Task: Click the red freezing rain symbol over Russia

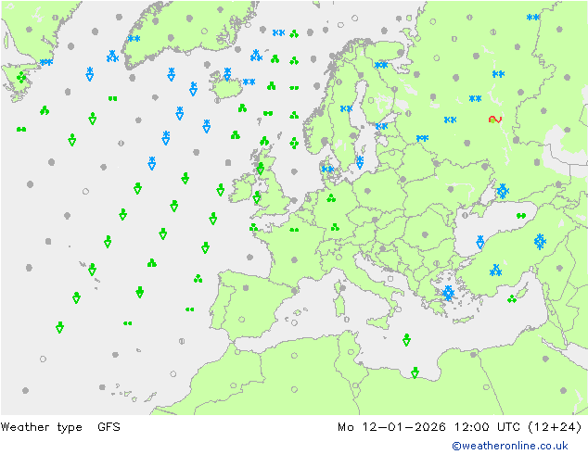Action: pos(495,120)
